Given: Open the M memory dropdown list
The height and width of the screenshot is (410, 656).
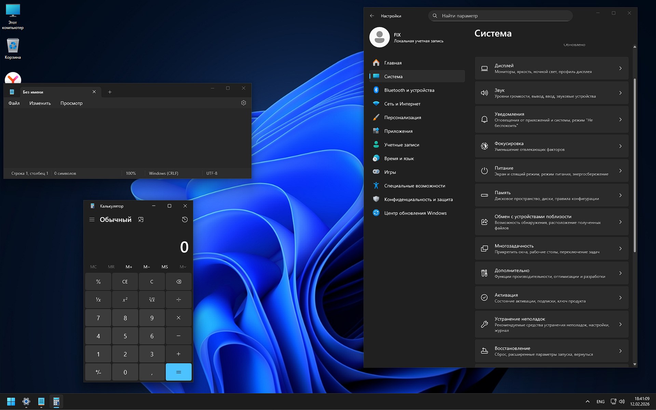Looking at the screenshot, I should tap(183, 267).
